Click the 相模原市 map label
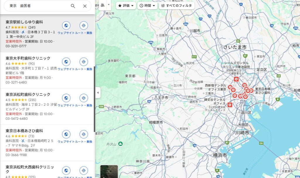 (156, 122)
